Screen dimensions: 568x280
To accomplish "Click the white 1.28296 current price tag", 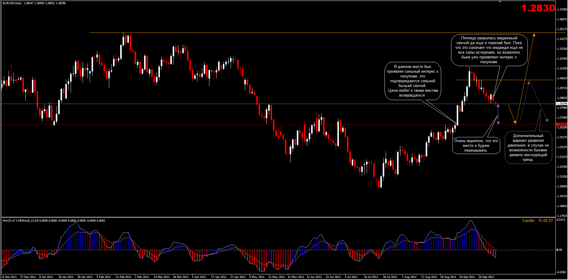I will [562, 104].
